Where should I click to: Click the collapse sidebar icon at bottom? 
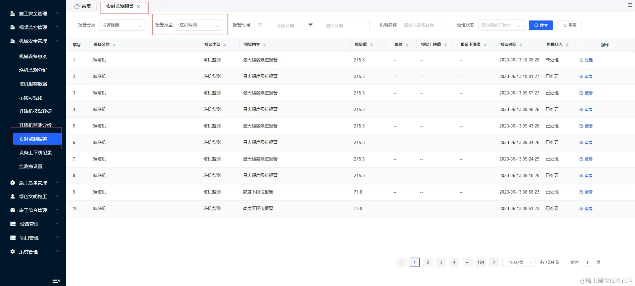pos(56,281)
